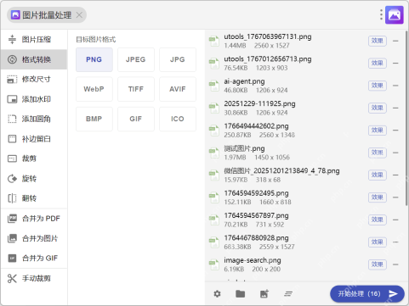Select file name 测试图片.png
Screen dimensions: 409x306
[244, 148]
